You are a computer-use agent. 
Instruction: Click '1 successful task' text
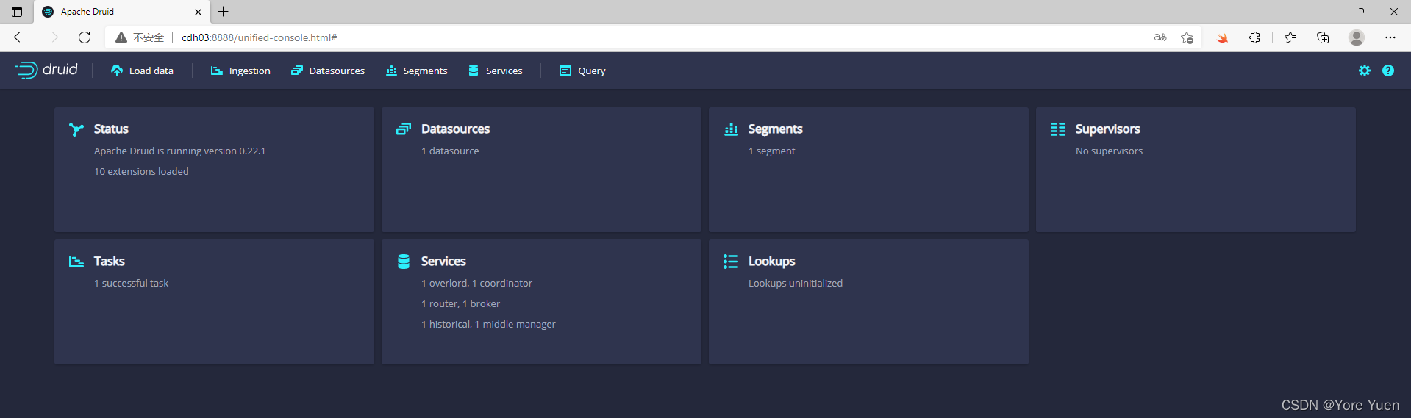click(131, 283)
